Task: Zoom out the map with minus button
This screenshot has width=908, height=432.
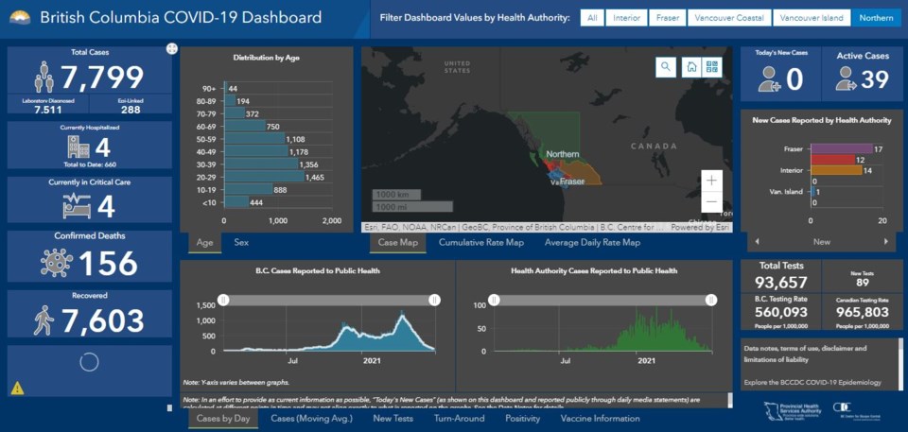Action: tap(711, 202)
